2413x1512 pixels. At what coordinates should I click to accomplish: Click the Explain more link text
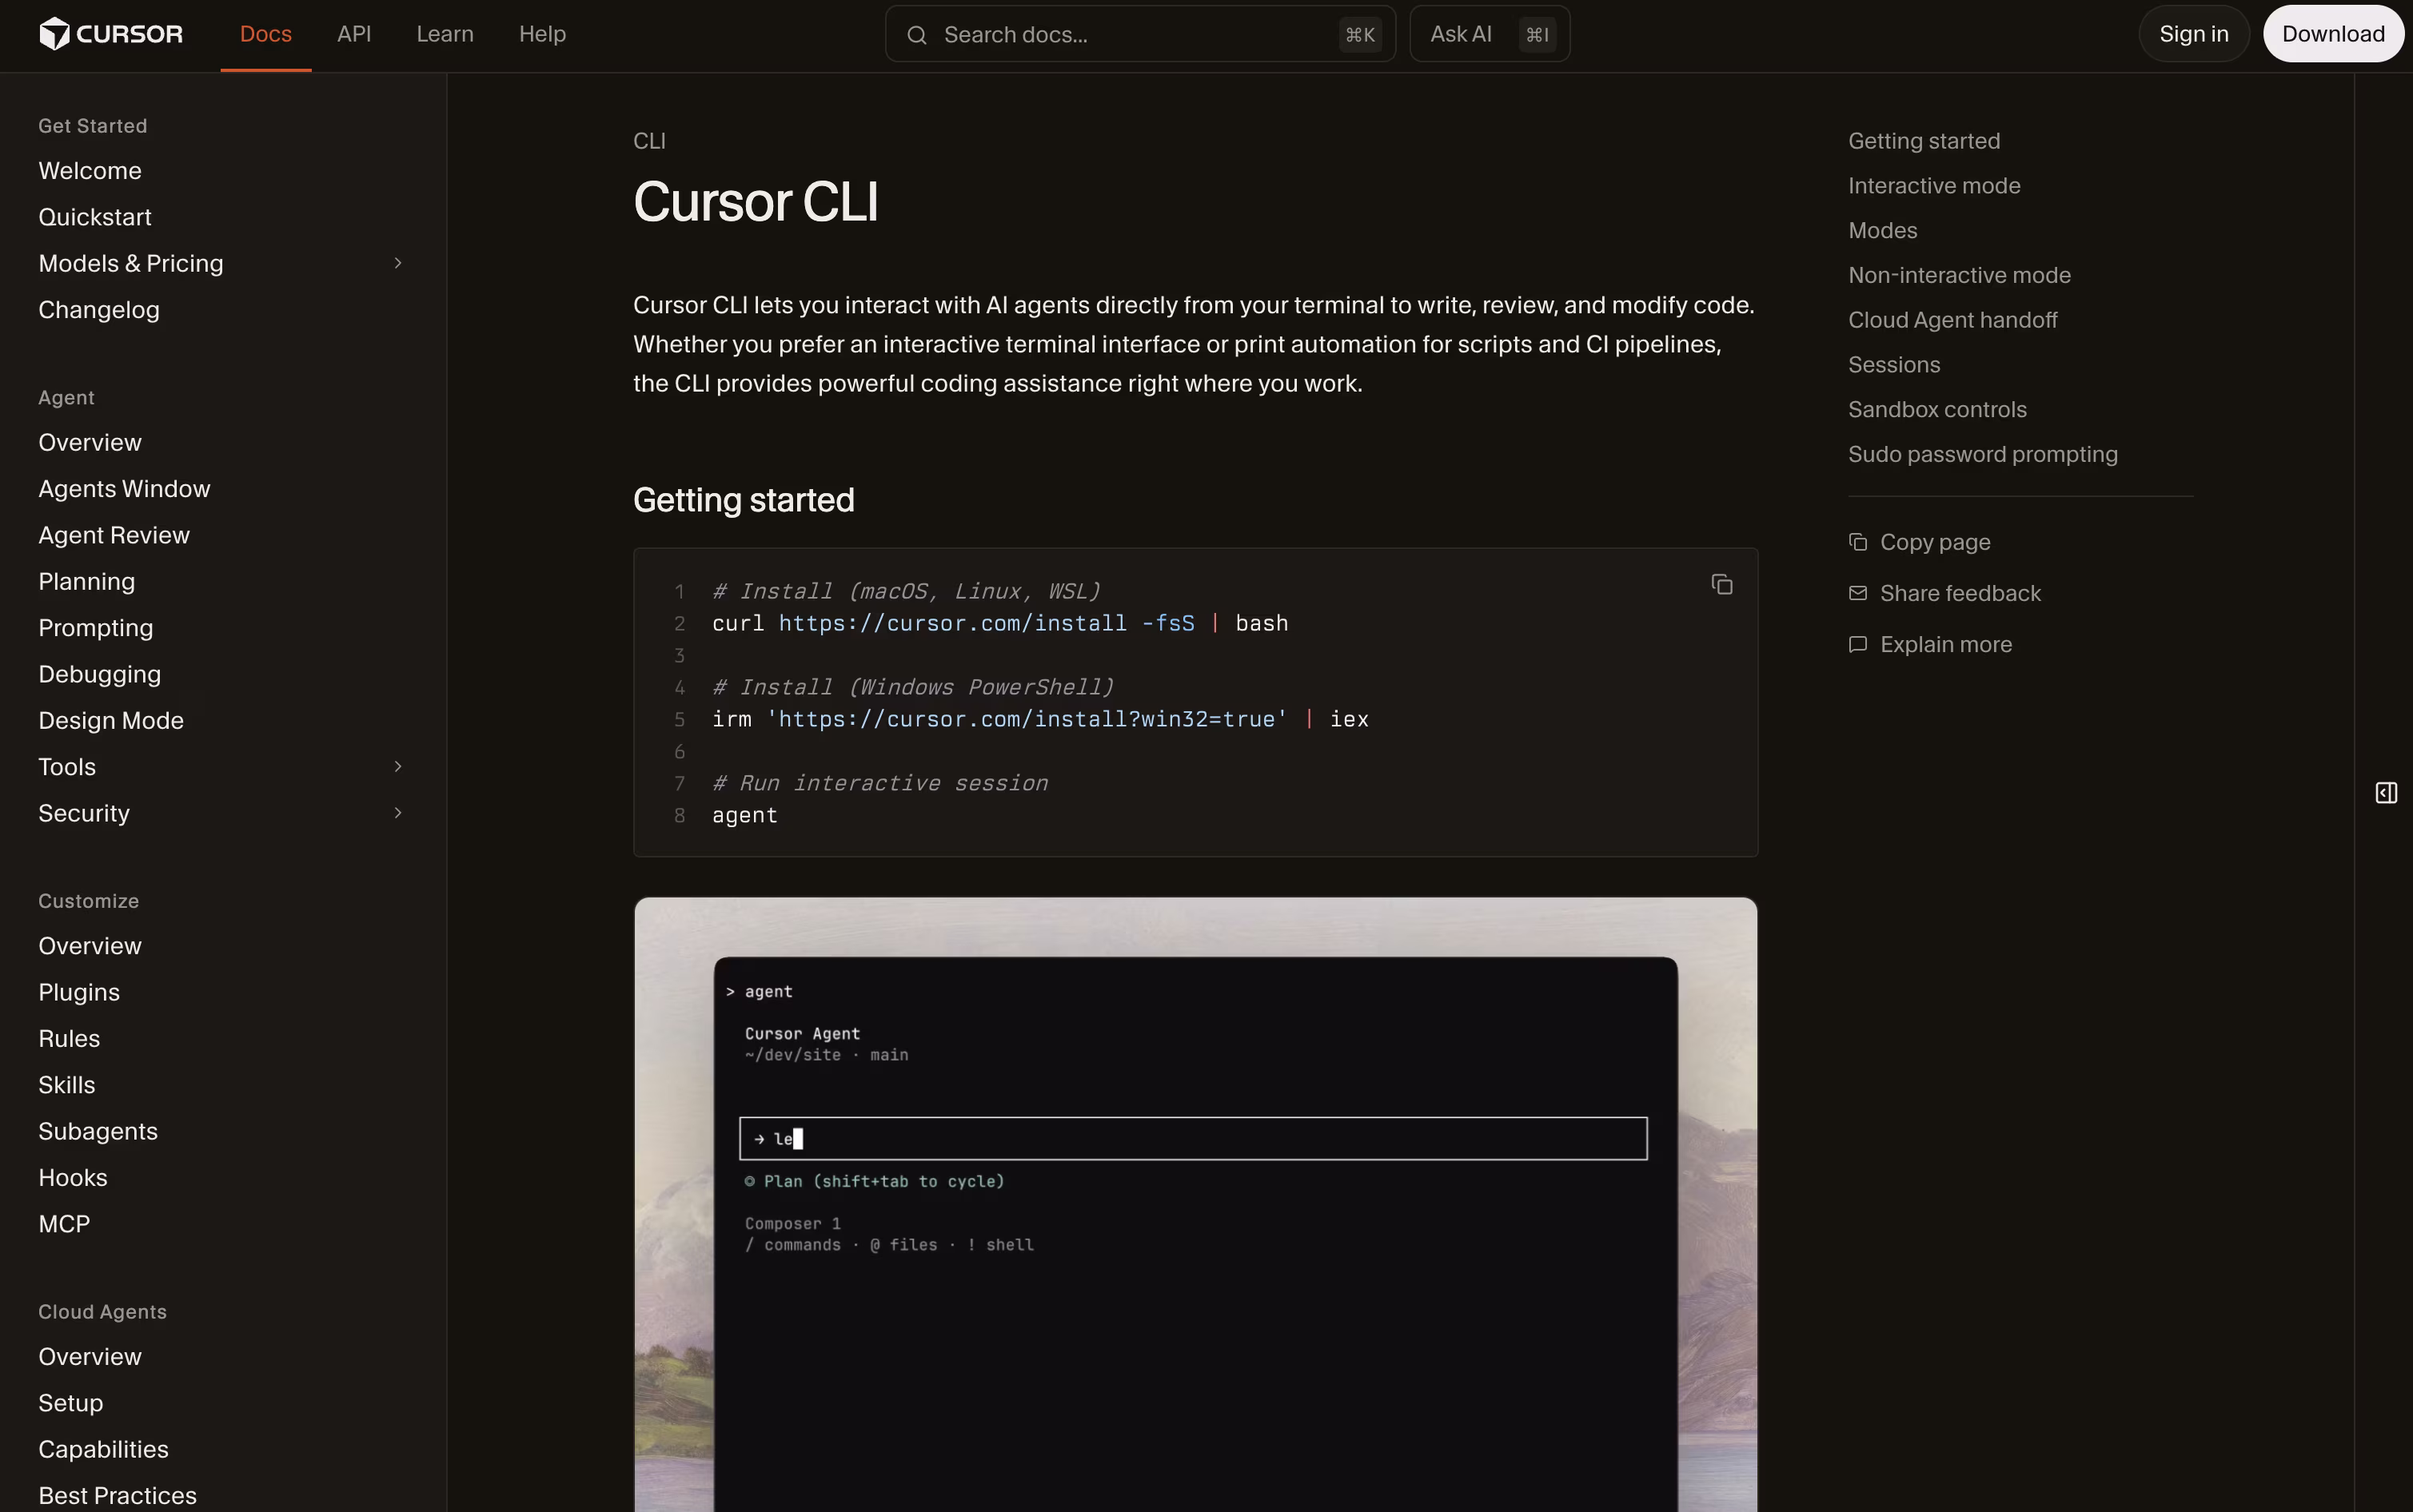pos(1946,645)
